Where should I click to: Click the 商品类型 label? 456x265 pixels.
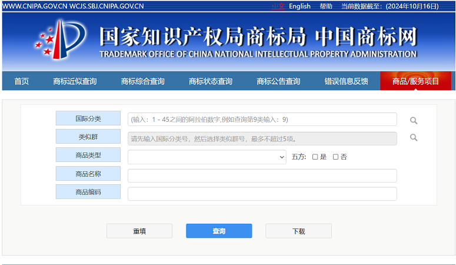[x=88, y=155]
